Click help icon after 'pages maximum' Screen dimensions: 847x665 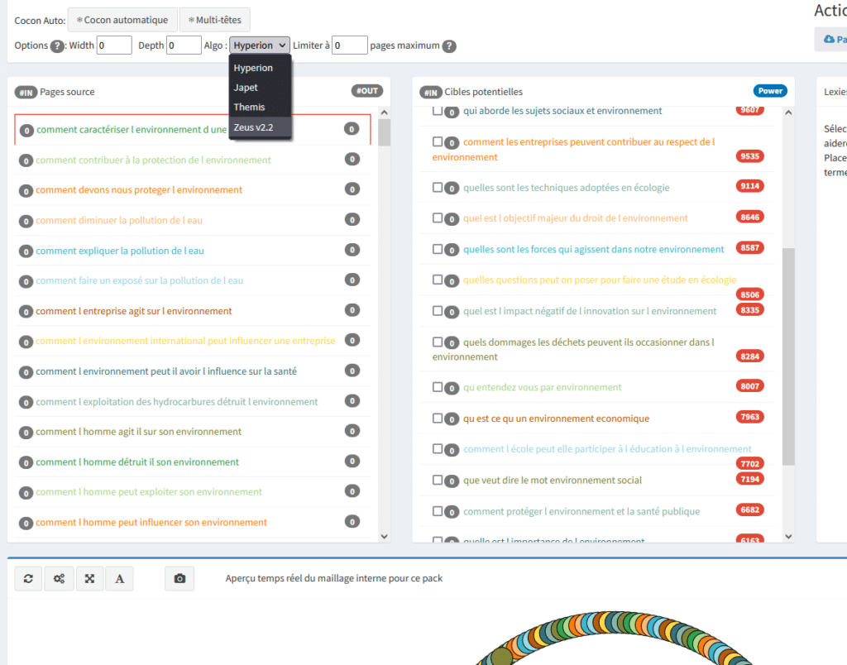[449, 46]
